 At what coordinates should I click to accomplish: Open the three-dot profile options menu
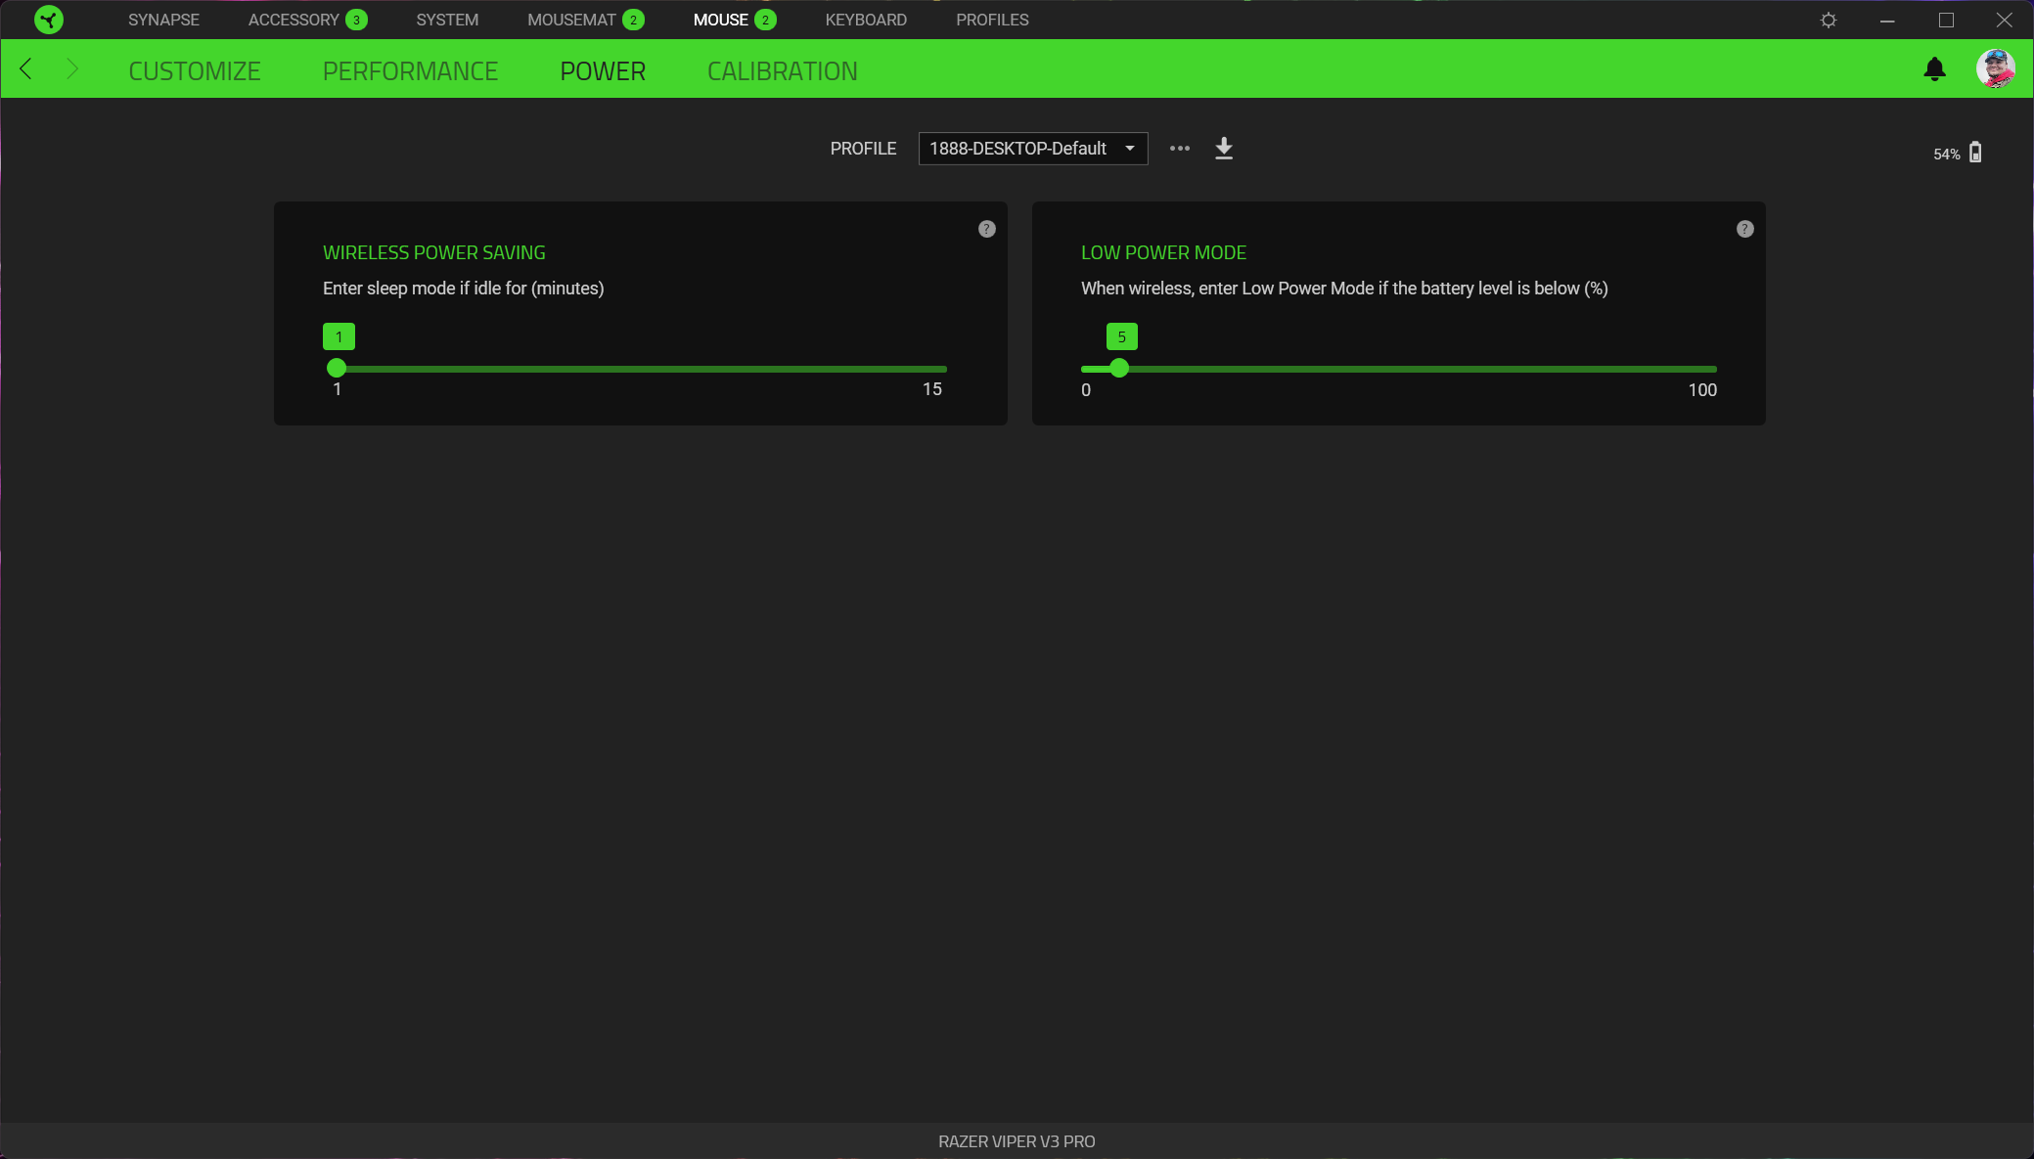[x=1180, y=149]
